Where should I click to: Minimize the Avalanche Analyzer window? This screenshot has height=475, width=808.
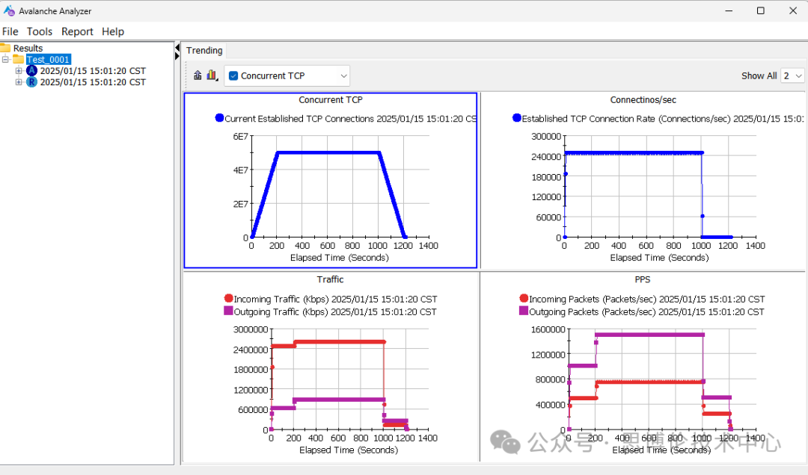(x=729, y=10)
